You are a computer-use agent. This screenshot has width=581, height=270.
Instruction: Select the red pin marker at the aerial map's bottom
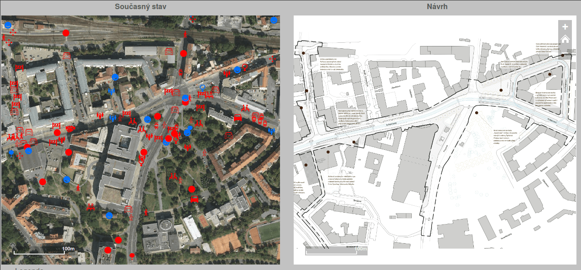coord(132,256)
